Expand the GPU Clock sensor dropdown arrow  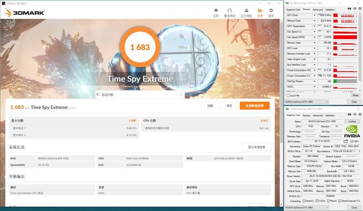[314, 15]
